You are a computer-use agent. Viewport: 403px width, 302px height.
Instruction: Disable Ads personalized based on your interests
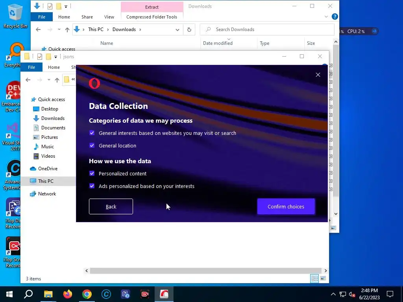point(92,186)
